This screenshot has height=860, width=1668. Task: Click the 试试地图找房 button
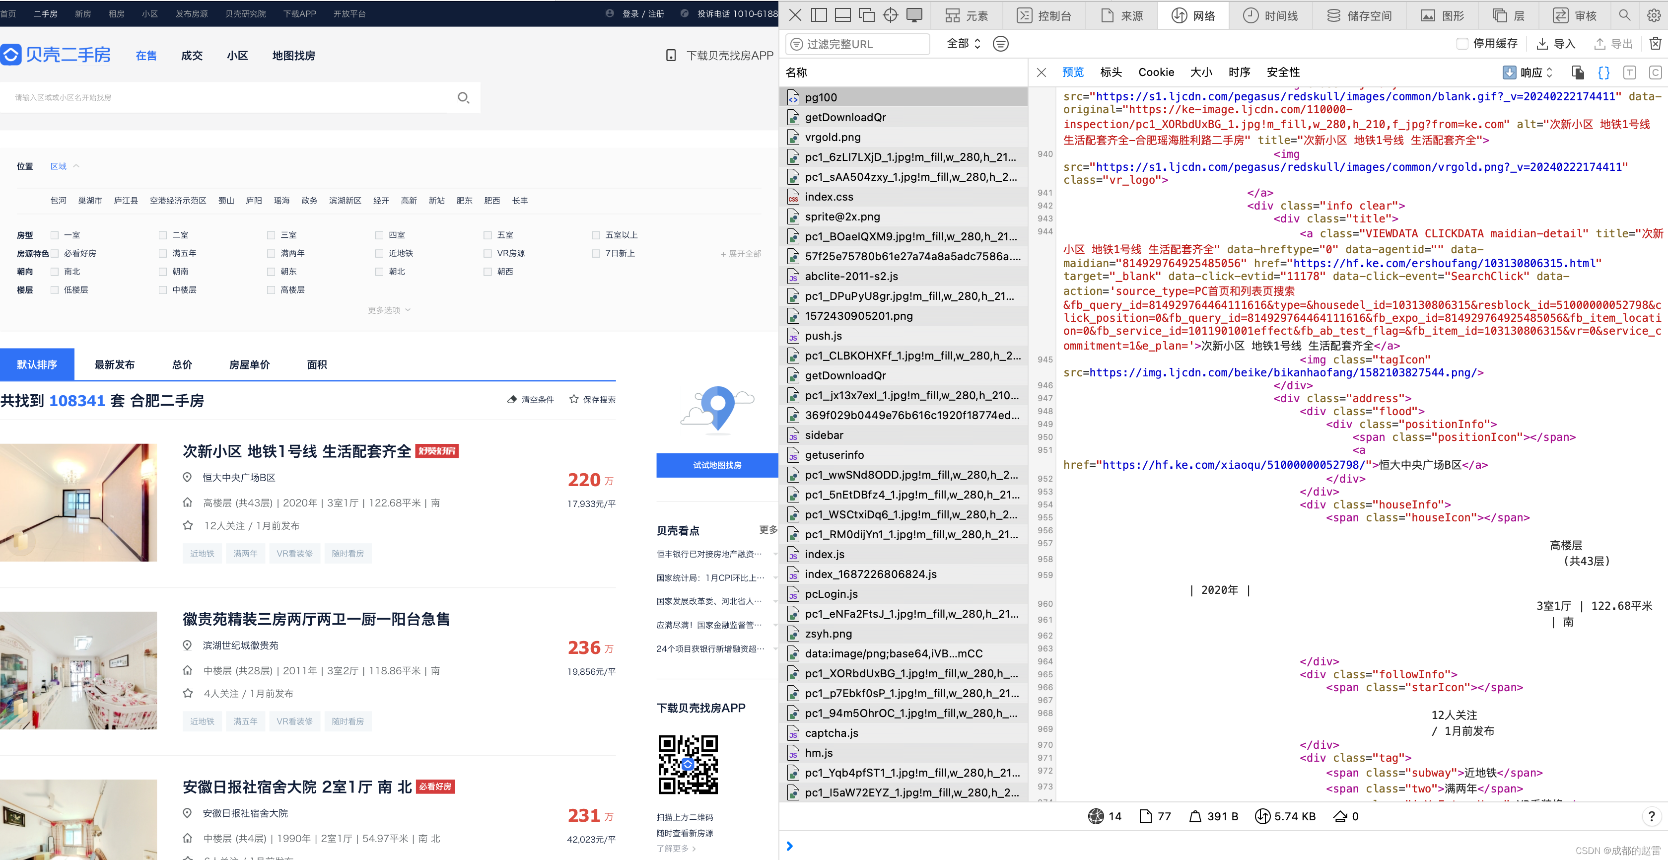click(x=717, y=465)
